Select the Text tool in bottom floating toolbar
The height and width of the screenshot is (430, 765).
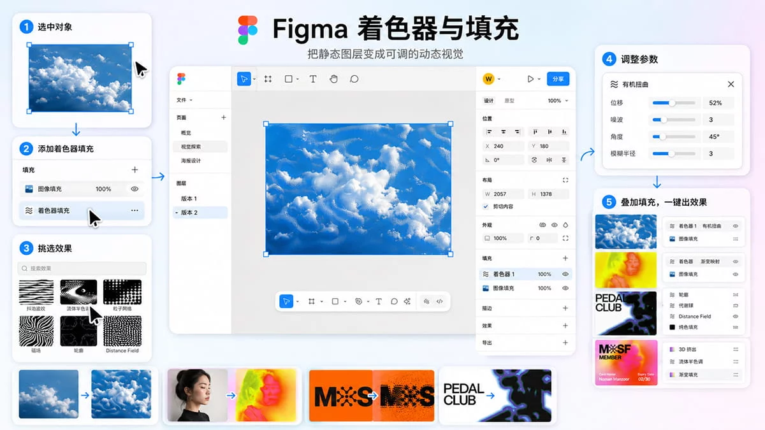click(x=379, y=301)
